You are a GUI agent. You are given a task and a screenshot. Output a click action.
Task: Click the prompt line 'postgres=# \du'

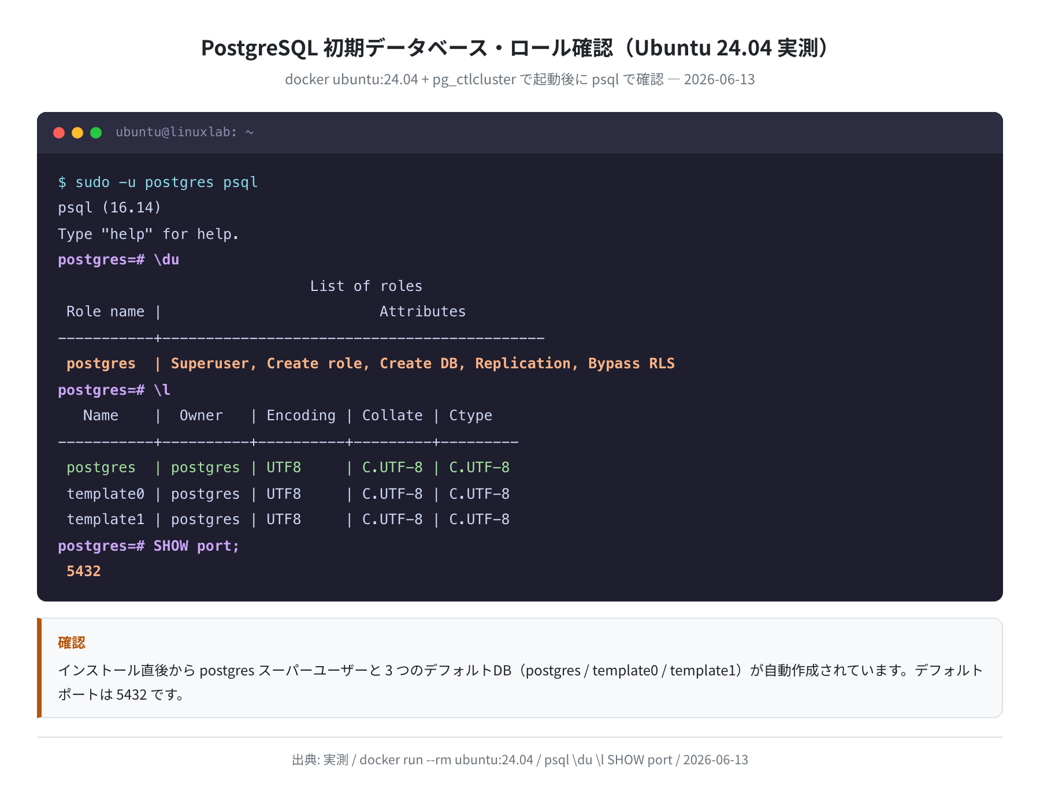[x=118, y=260]
